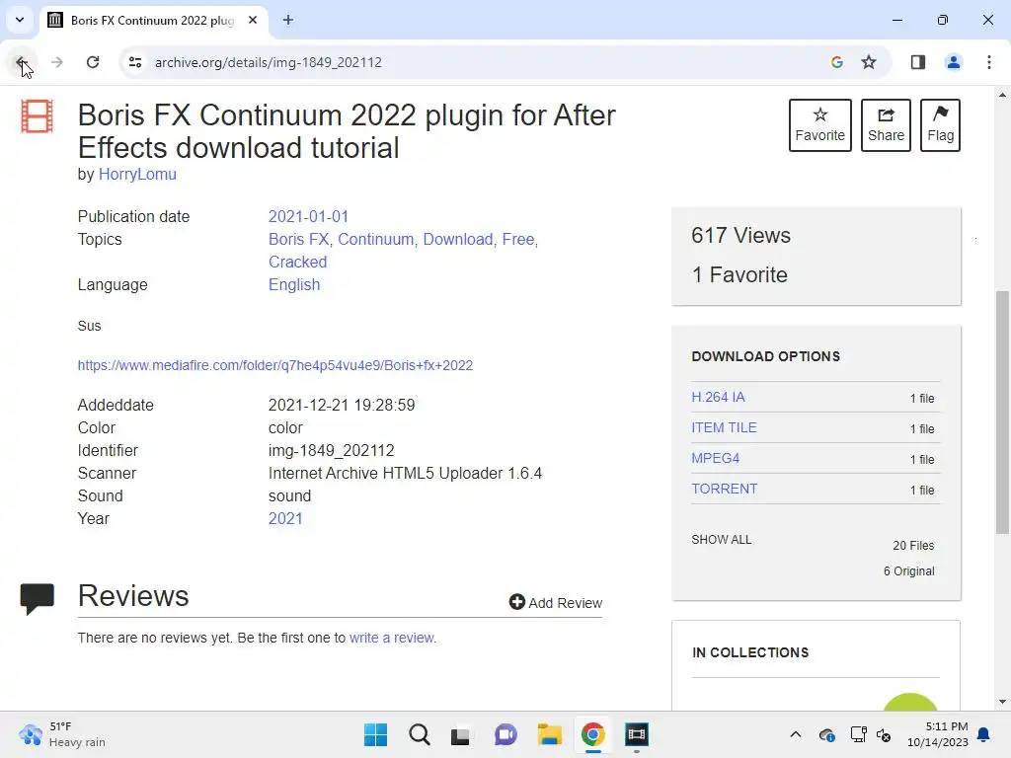Click the OneDrive cloud tray icon
Screen dimensions: 1011x758
(826, 734)
